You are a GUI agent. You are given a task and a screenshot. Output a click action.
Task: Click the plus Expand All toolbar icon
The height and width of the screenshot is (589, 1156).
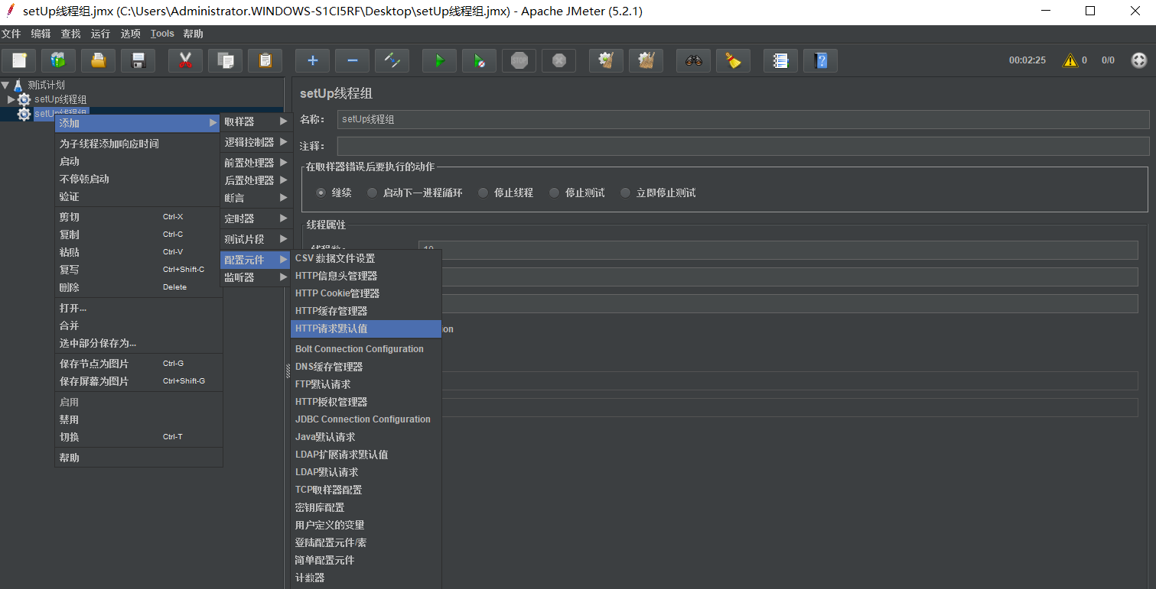(x=312, y=61)
